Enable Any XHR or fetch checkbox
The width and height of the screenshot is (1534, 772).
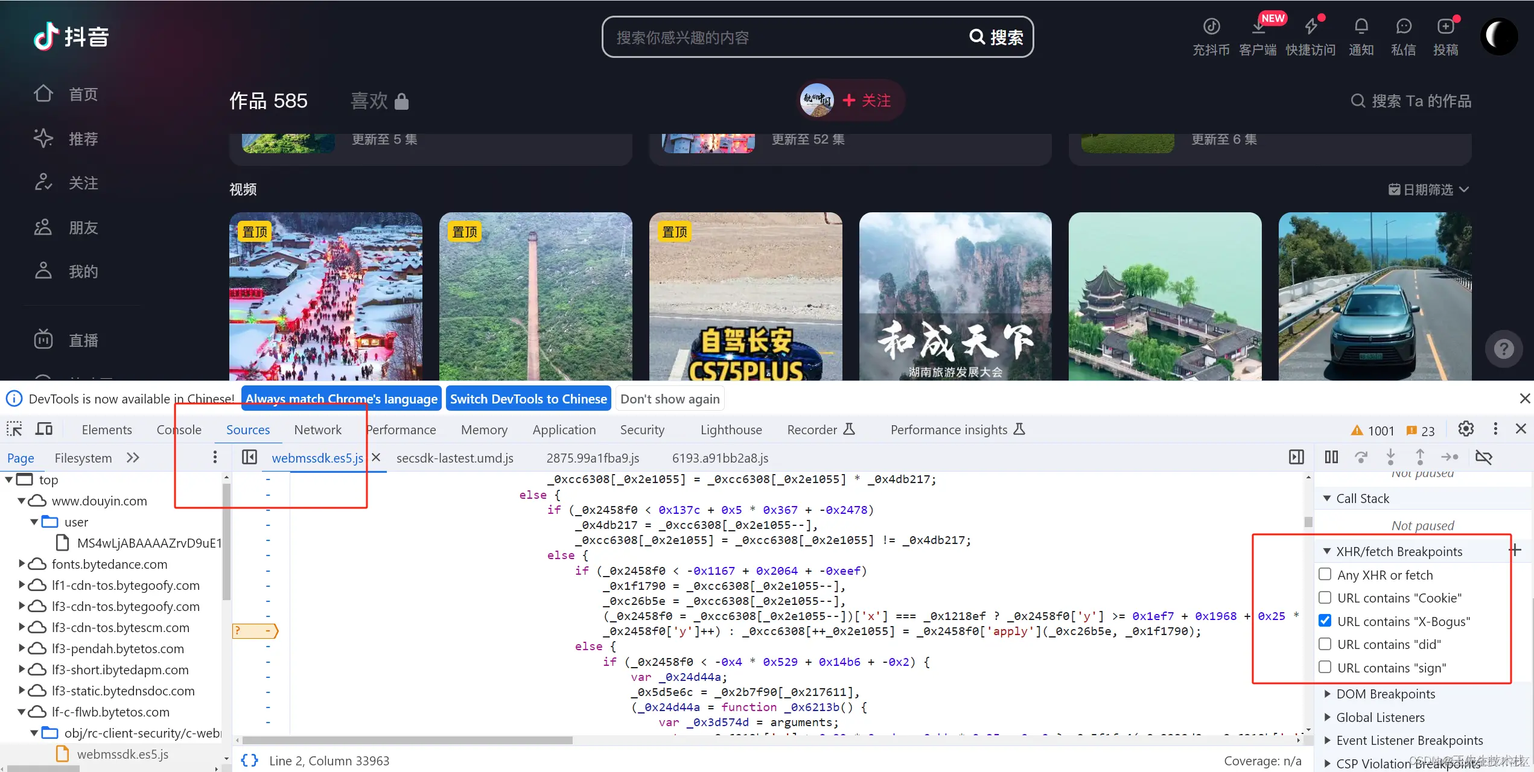coord(1325,574)
